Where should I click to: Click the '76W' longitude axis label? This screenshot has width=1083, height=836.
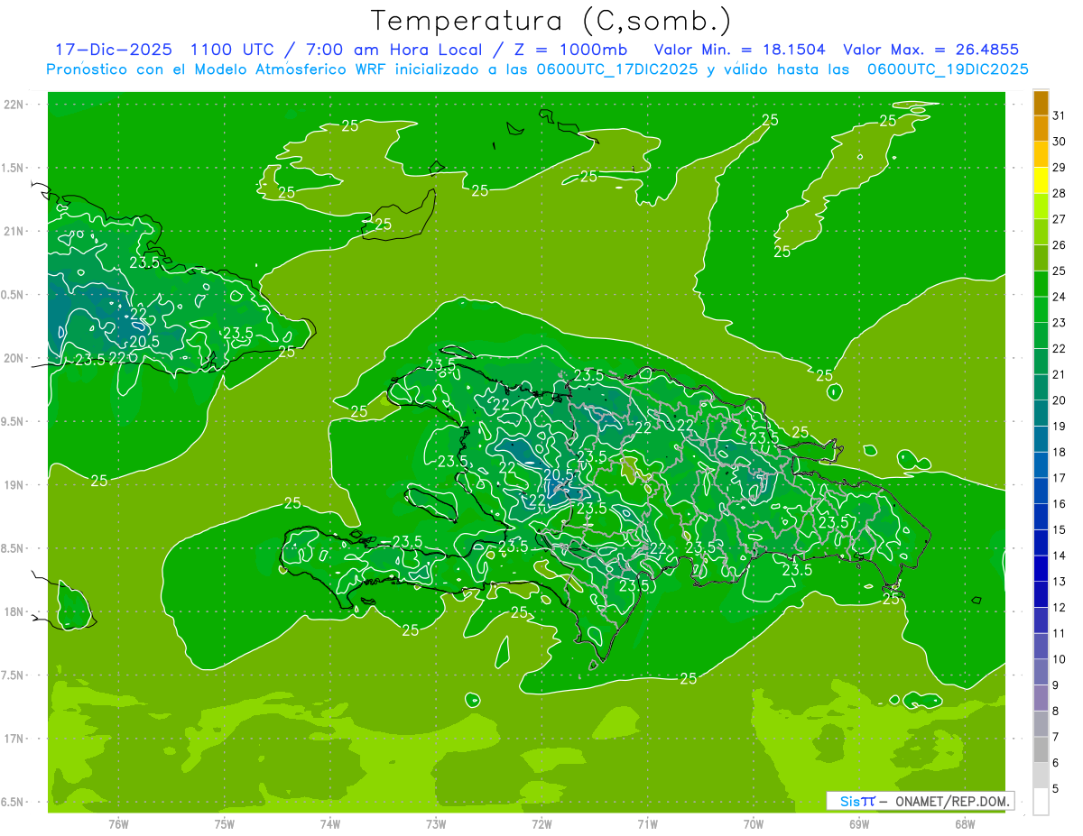[x=118, y=823]
